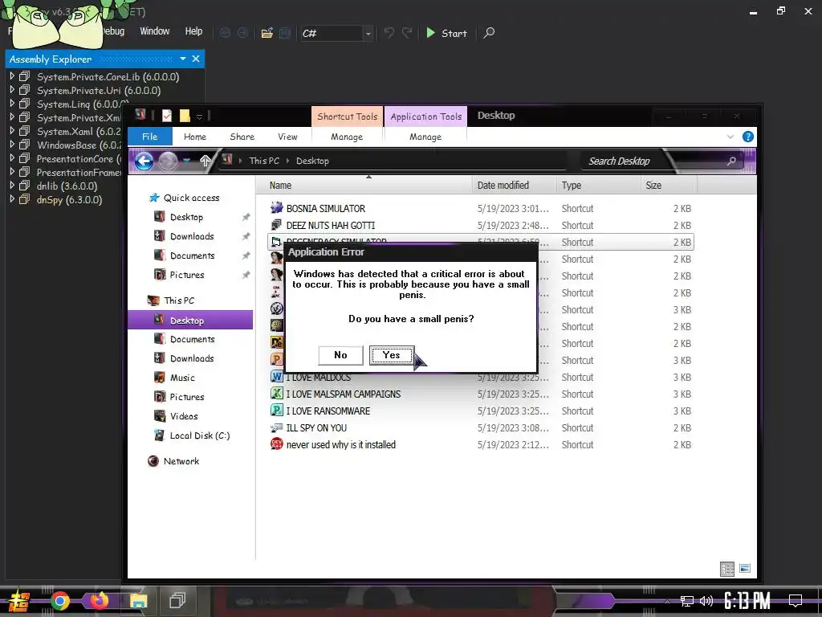Sort files by Size column header

653,186
